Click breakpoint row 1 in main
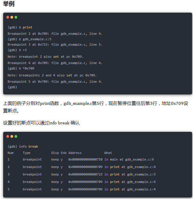The width and height of the screenshot is (193, 199). tap(81, 159)
